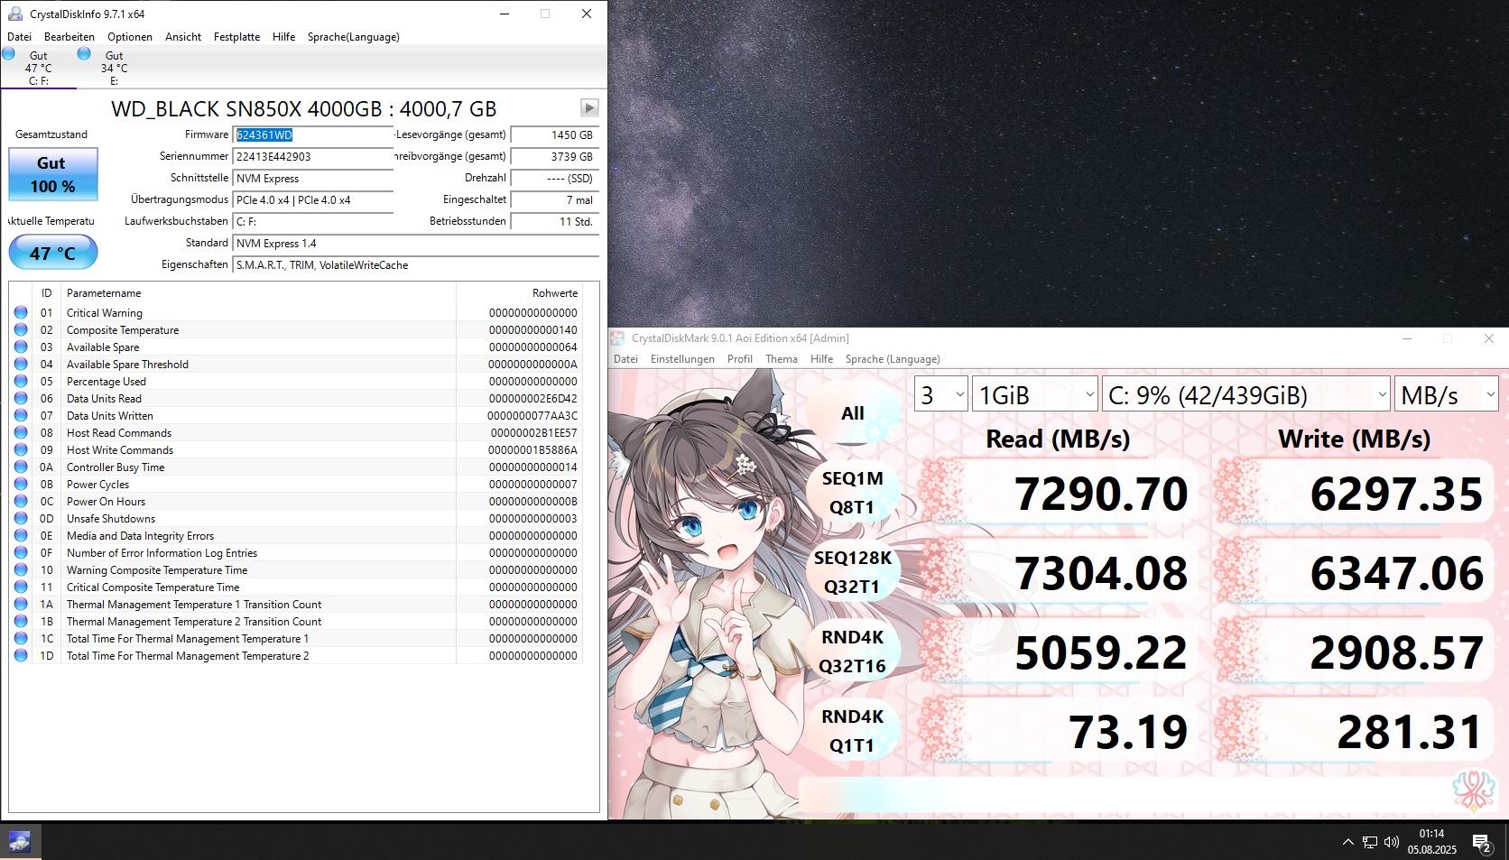Run the RND4K Q32T16 test
The image size is (1509, 860).
click(853, 652)
